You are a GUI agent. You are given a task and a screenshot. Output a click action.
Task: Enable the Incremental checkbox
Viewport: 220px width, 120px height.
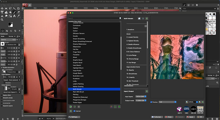(x=2, y=103)
